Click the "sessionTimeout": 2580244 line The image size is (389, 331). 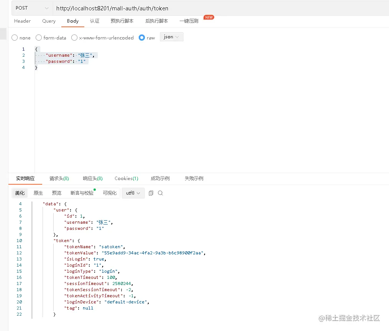tap(98, 283)
